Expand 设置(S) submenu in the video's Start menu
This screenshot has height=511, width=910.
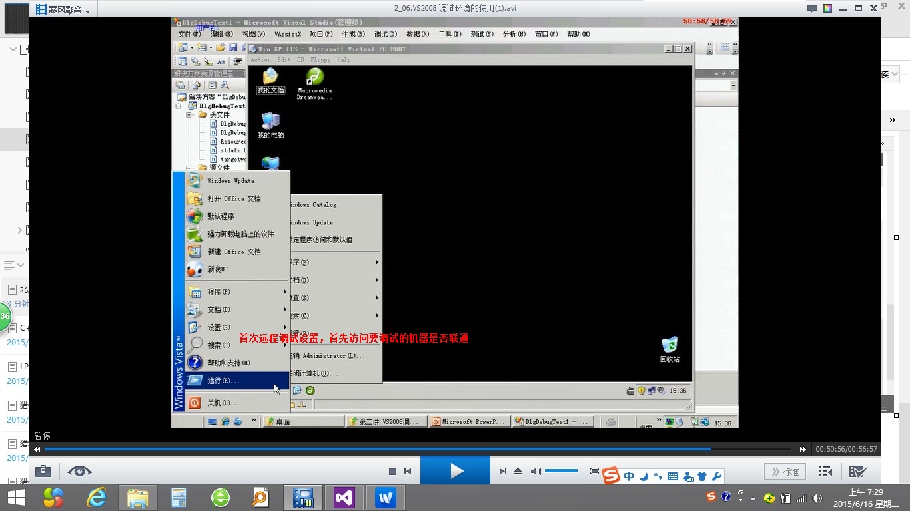click(237, 327)
